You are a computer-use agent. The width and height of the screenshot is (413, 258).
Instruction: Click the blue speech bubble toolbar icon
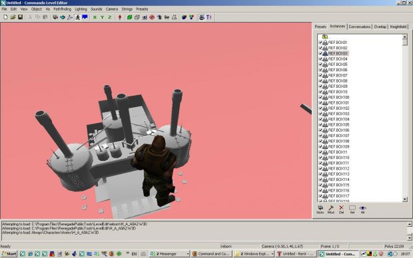pos(85,17)
